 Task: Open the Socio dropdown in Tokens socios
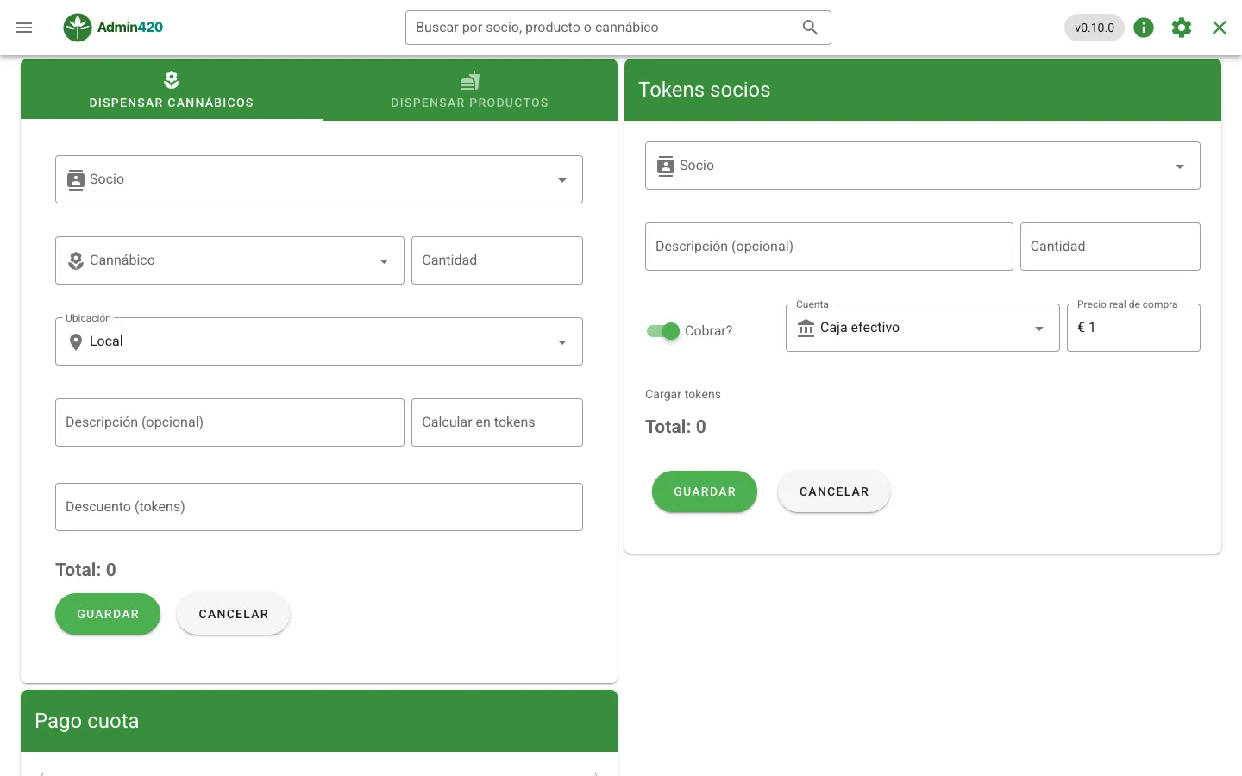pos(923,166)
